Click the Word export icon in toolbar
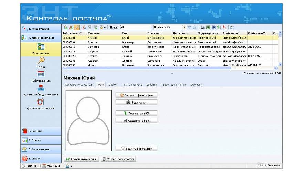The image size is (303, 172). click(x=213, y=27)
